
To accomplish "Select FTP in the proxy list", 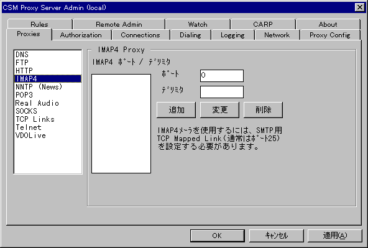I will pyautogui.click(x=48, y=62).
